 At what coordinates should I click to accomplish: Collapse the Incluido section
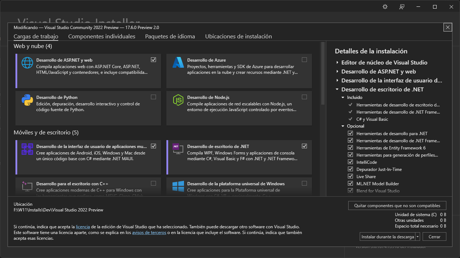click(x=343, y=97)
